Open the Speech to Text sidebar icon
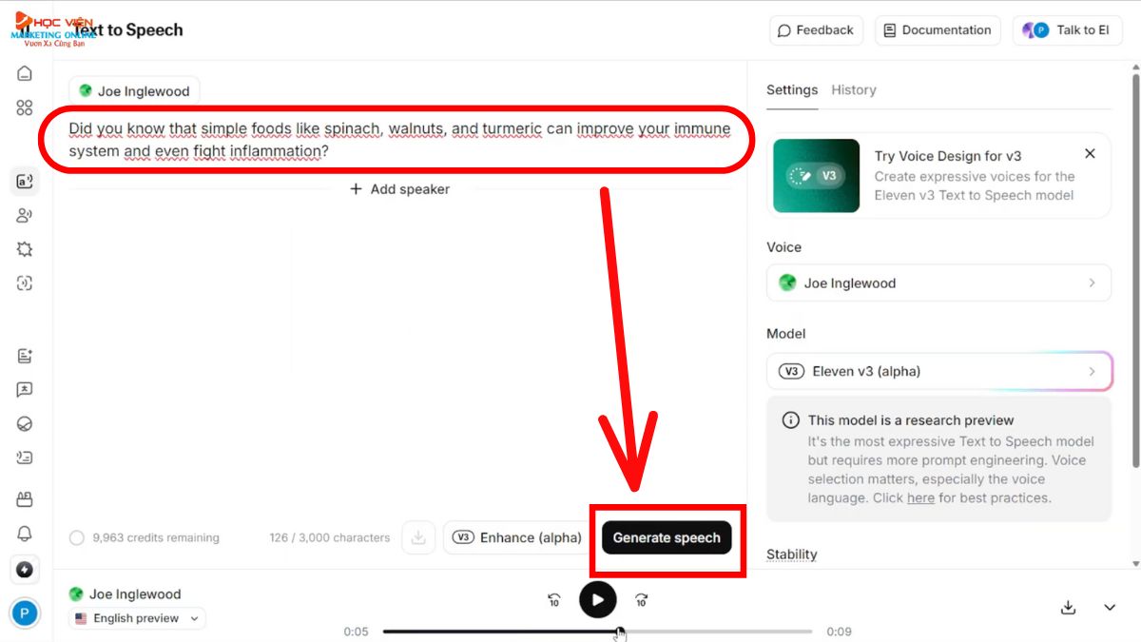 pos(25,457)
